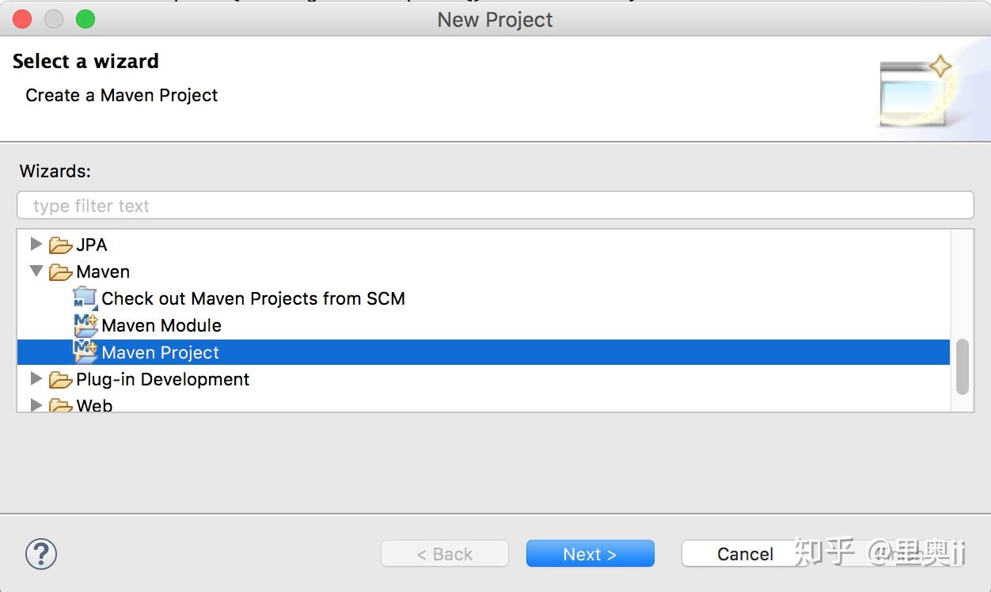
Task: Select Check out Maven Projects from SCM
Action: 253,298
